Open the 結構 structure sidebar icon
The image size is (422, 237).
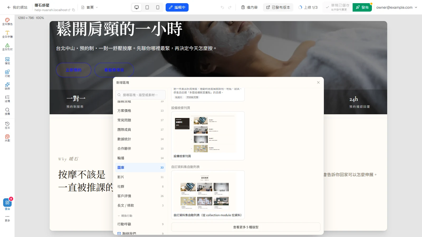(x=7, y=99)
